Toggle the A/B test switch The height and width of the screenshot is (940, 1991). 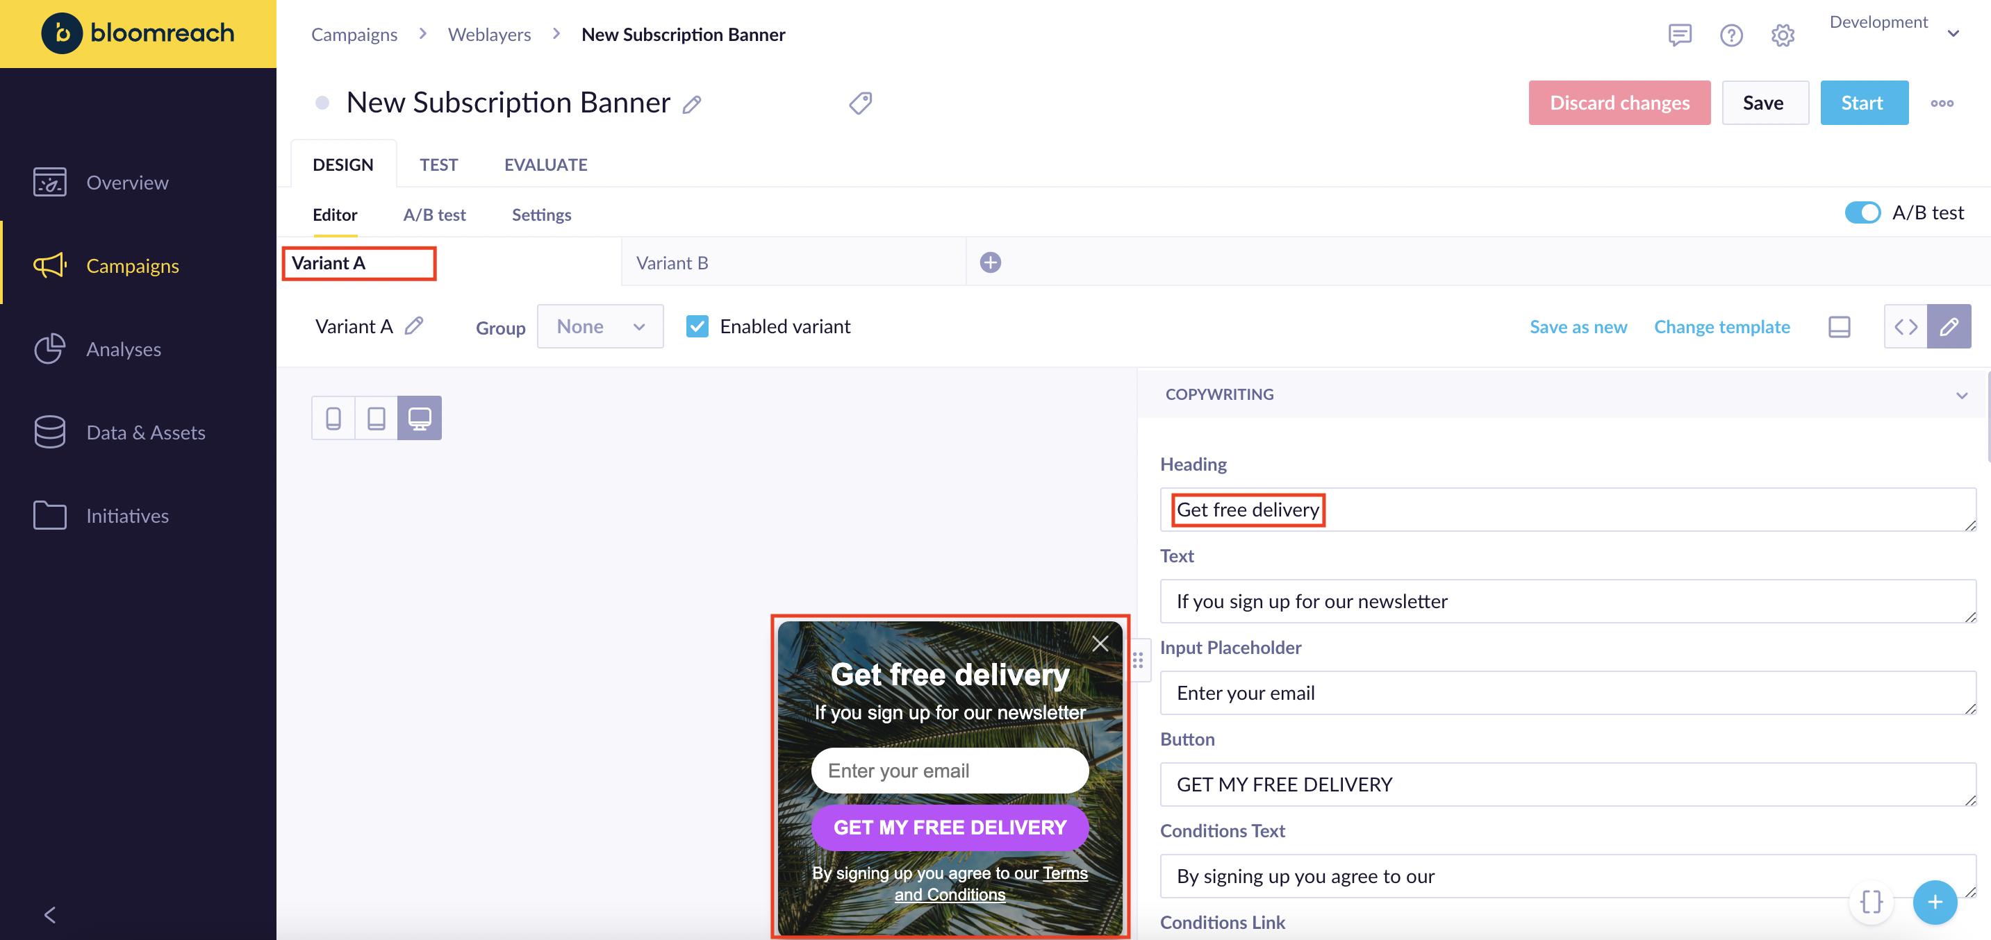1862,212
